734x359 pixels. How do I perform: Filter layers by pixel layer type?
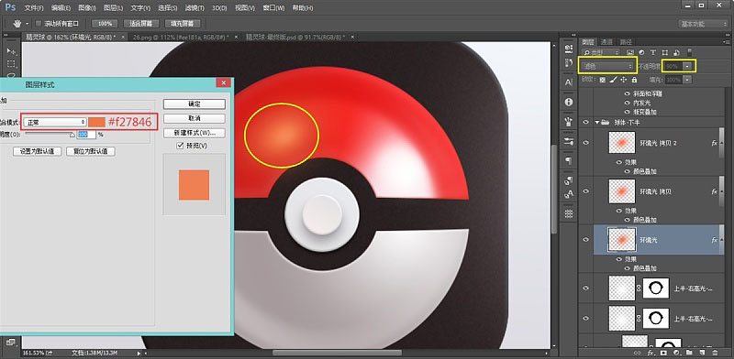pyautogui.click(x=630, y=52)
